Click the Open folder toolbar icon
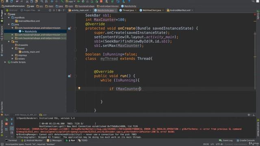Image resolution: width=260 pixels, height=146 pixels. [x=2, y=1]
